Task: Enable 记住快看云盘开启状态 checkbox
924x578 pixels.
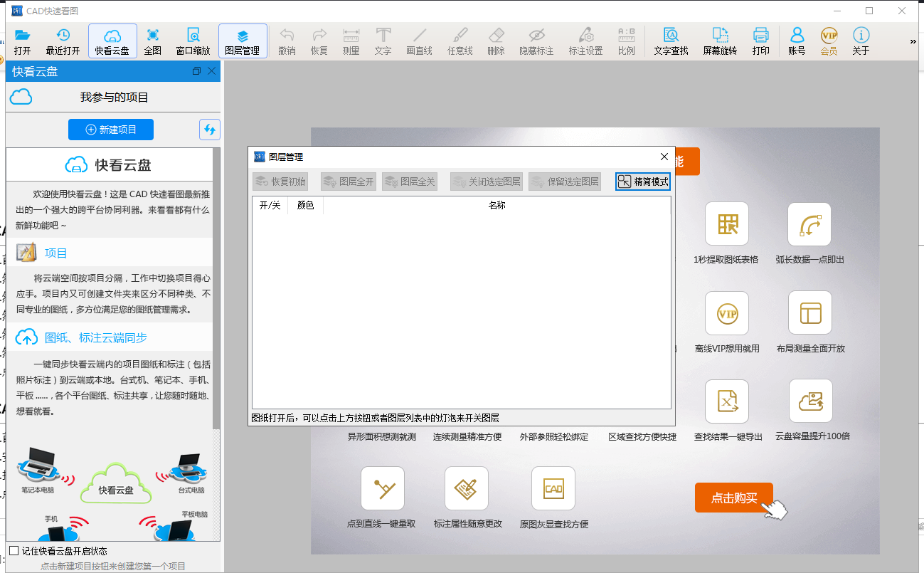Action: (14, 550)
